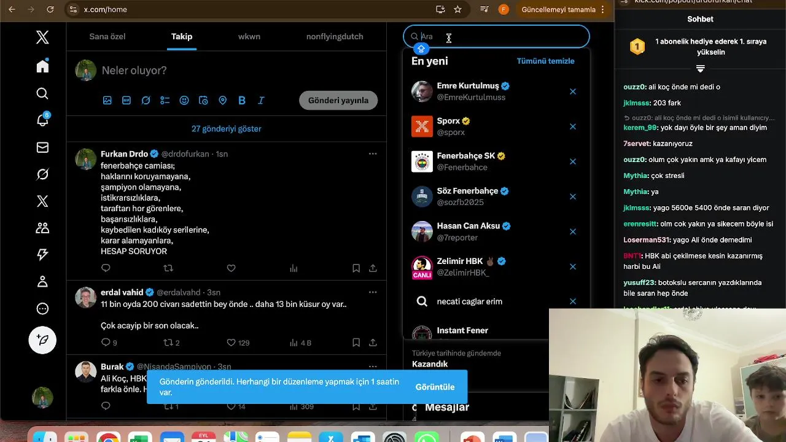Bookmark erdal vahid's post

tap(356, 343)
